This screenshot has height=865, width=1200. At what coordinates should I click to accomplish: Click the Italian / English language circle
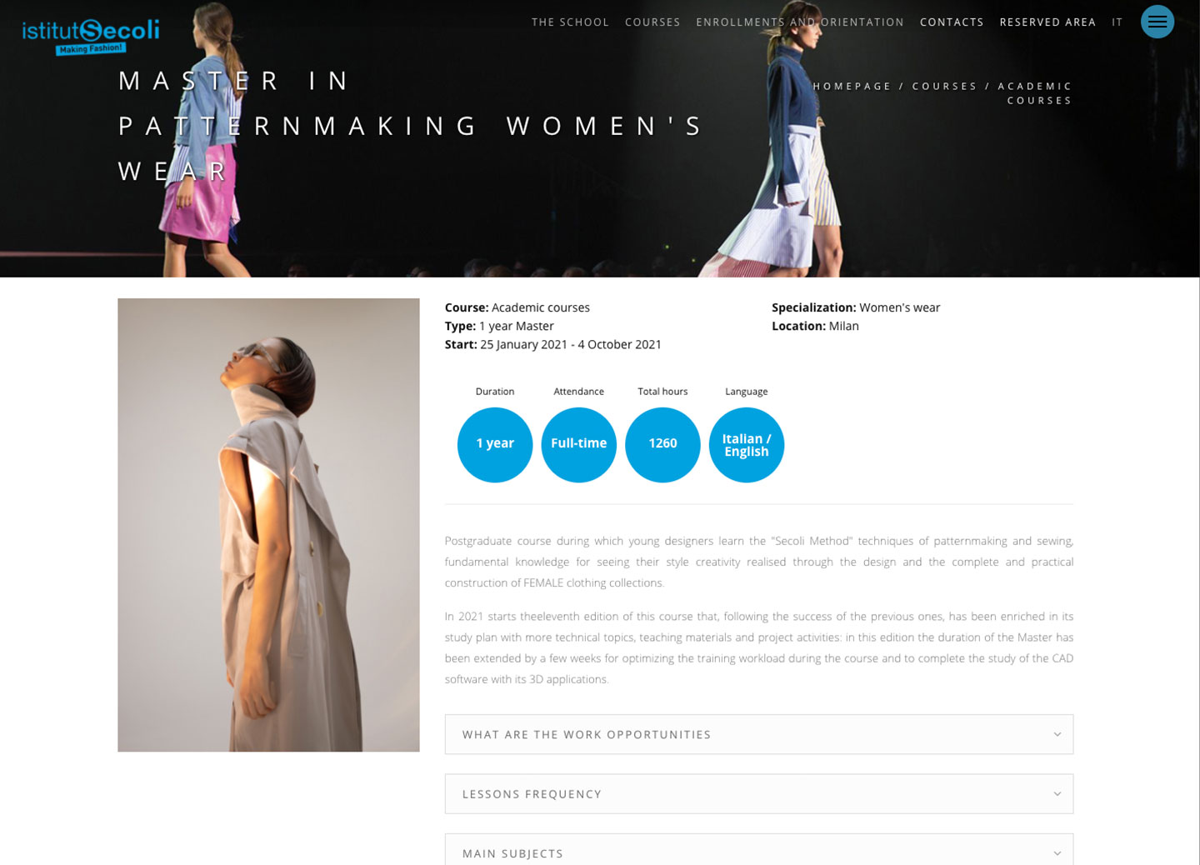click(747, 444)
